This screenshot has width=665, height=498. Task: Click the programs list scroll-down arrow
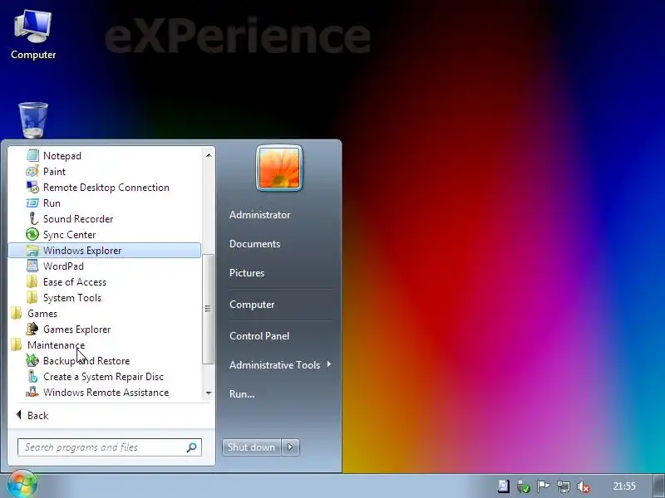click(x=209, y=393)
